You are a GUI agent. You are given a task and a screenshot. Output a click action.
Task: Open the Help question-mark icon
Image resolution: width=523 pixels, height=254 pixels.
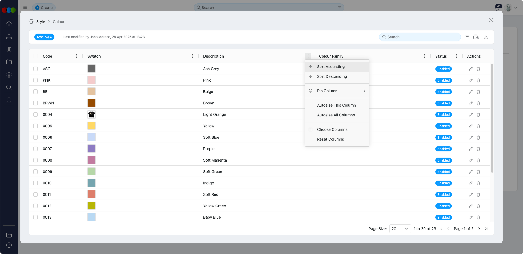pyautogui.click(x=9, y=245)
